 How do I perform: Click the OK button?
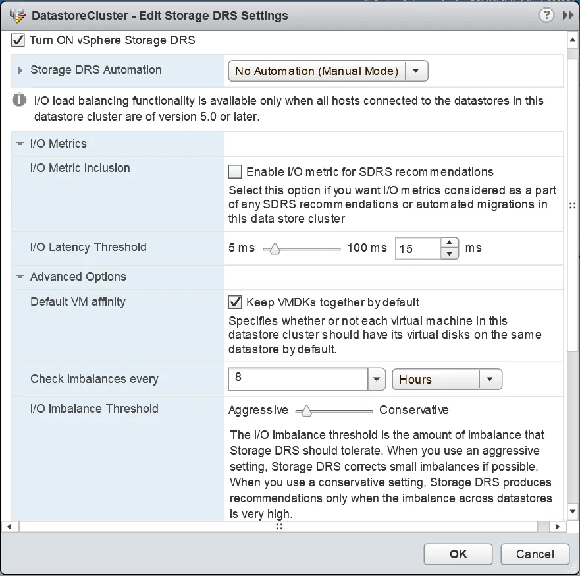[x=458, y=554]
